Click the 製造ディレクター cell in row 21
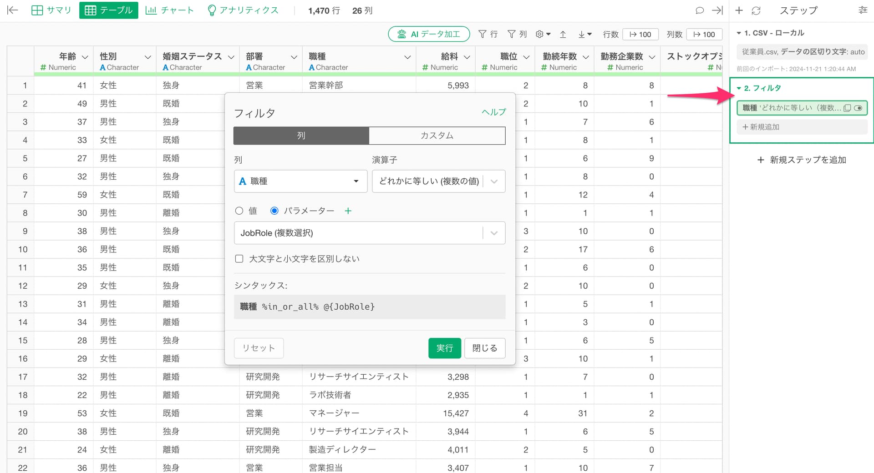The height and width of the screenshot is (473, 874). tap(359, 449)
